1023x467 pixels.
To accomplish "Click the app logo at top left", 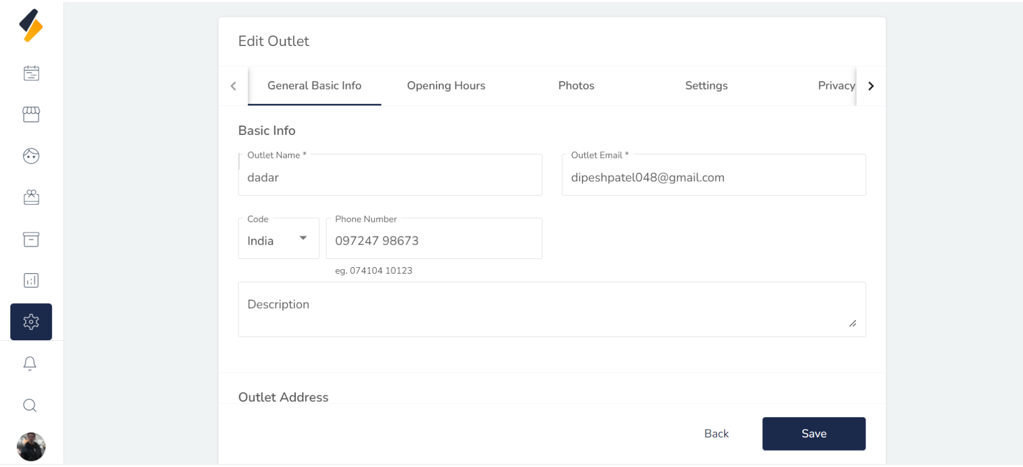I will pyautogui.click(x=31, y=26).
